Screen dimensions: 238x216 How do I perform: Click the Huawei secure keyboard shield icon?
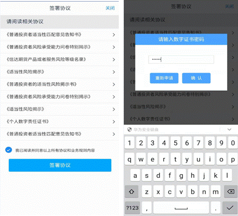coord(129,129)
